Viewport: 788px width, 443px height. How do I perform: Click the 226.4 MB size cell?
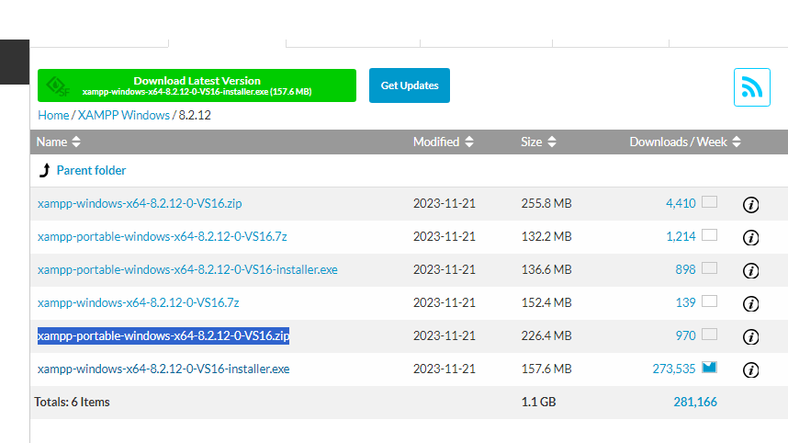pyautogui.click(x=546, y=335)
